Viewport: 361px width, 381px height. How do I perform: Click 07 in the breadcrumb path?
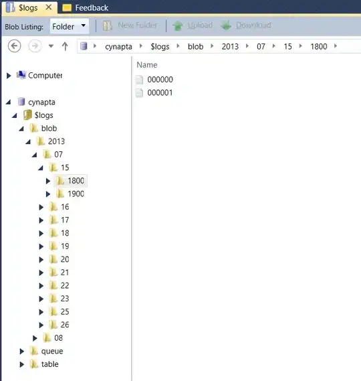click(261, 46)
